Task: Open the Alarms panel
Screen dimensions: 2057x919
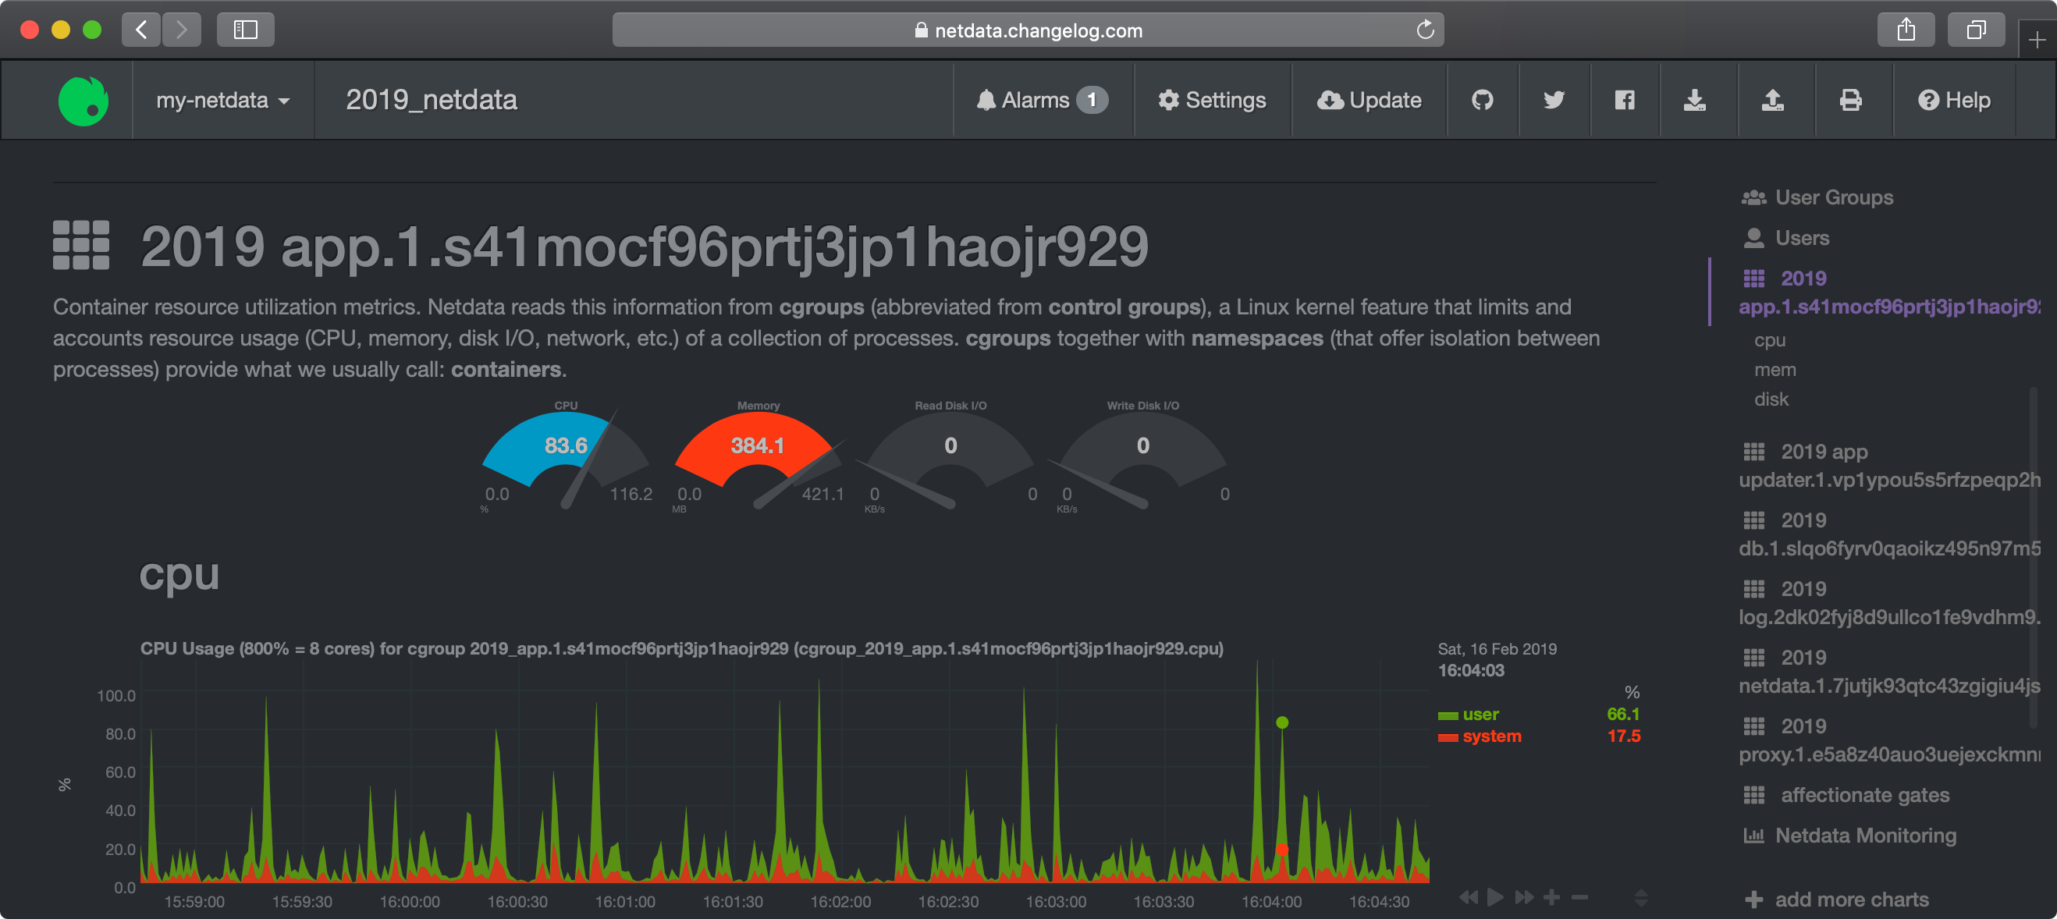Action: 1042,101
